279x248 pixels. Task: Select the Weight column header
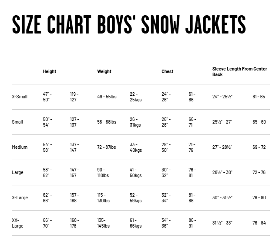pos(104,71)
